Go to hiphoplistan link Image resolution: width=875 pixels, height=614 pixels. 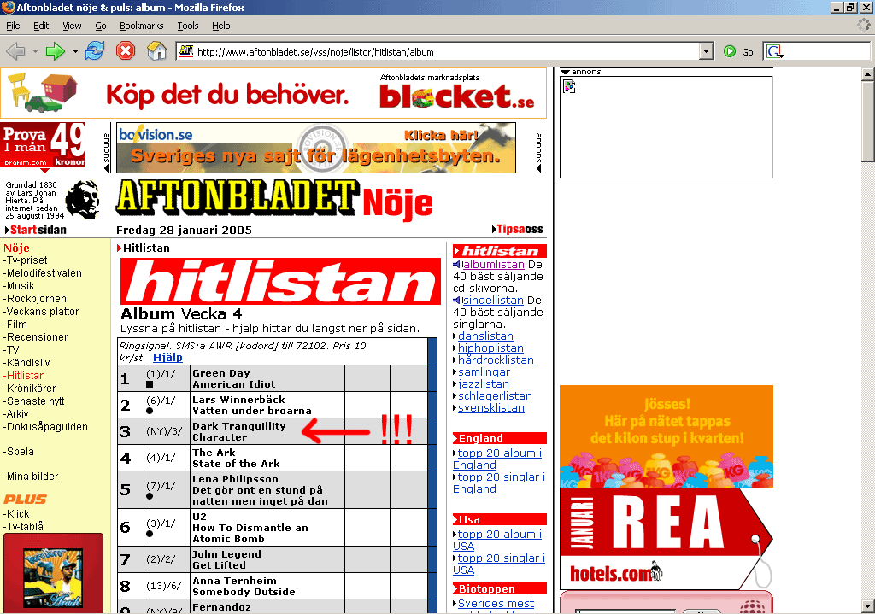(490, 348)
